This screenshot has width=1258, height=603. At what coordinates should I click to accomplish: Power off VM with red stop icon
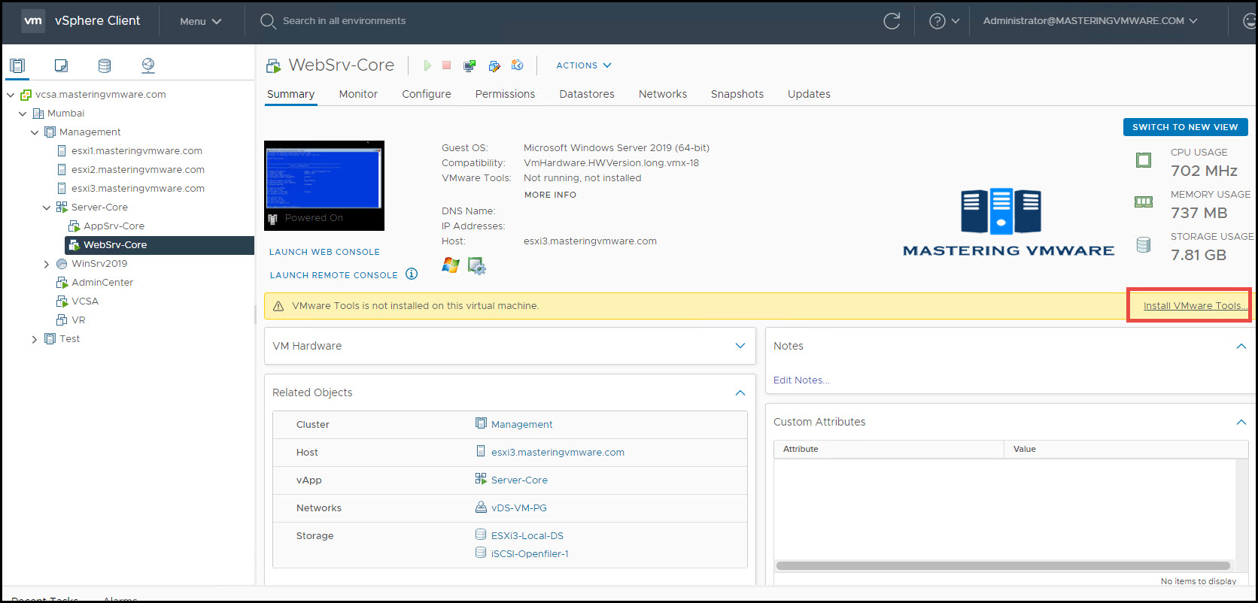(x=446, y=65)
